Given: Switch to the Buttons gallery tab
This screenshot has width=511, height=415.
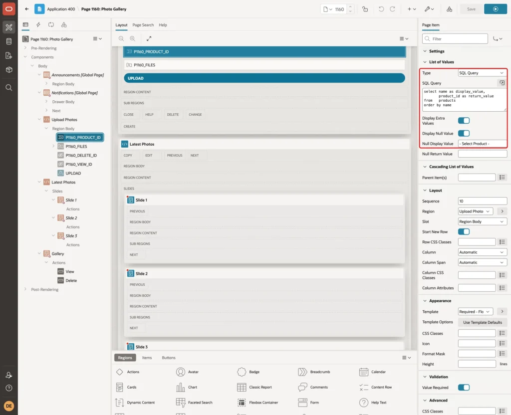Looking at the screenshot, I should click(x=169, y=358).
